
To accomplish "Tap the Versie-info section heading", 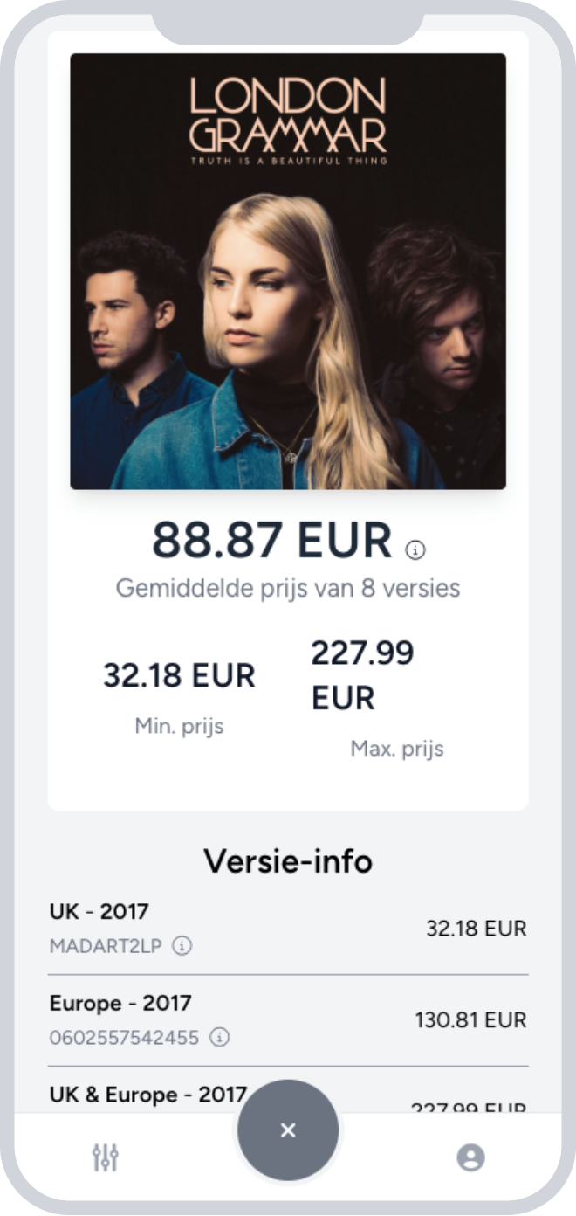I will pyautogui.click(x=288, y=861).
